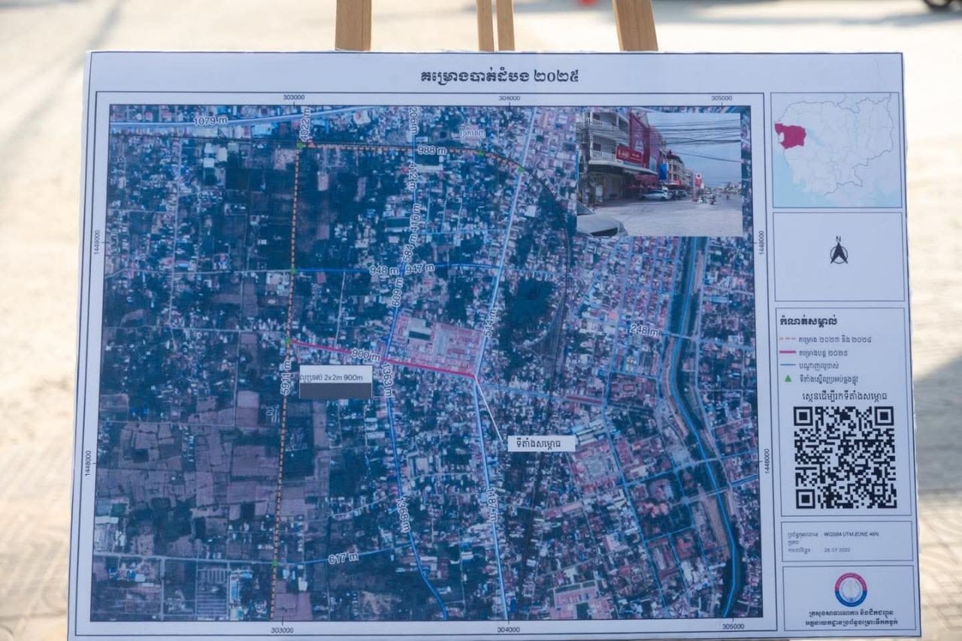This screenshot has height=641, width=962.
Task: Click the pink line swatch in the legend
Action: (x=788, y=352)
